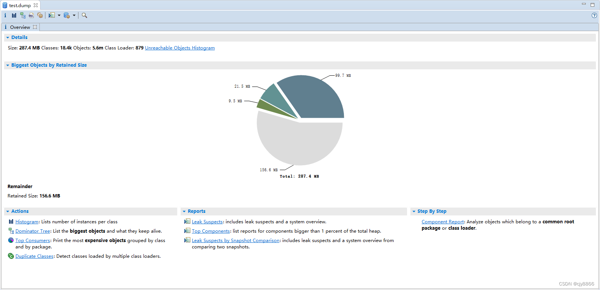Open the Help question mark icon
This screenshot has width=600, height=290.
[x=594, y=15]
